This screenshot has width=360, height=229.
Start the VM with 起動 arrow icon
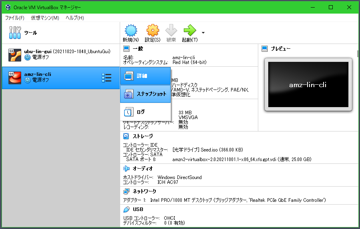pos(190,30)
